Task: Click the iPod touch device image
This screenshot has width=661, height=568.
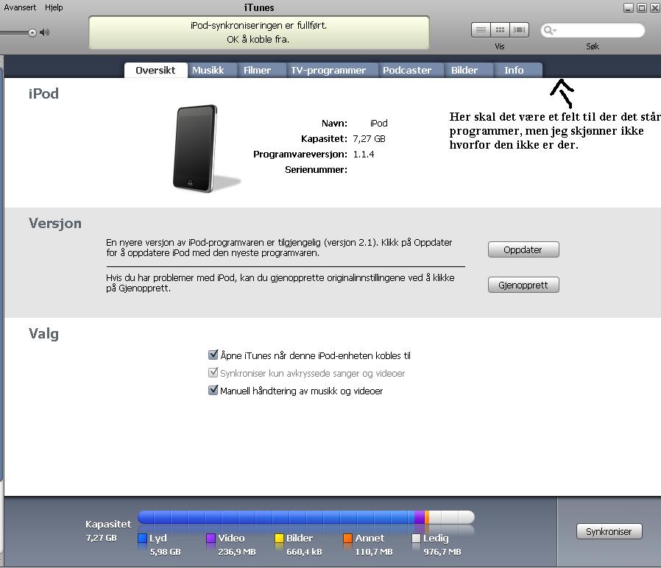Action: [196, 149]
